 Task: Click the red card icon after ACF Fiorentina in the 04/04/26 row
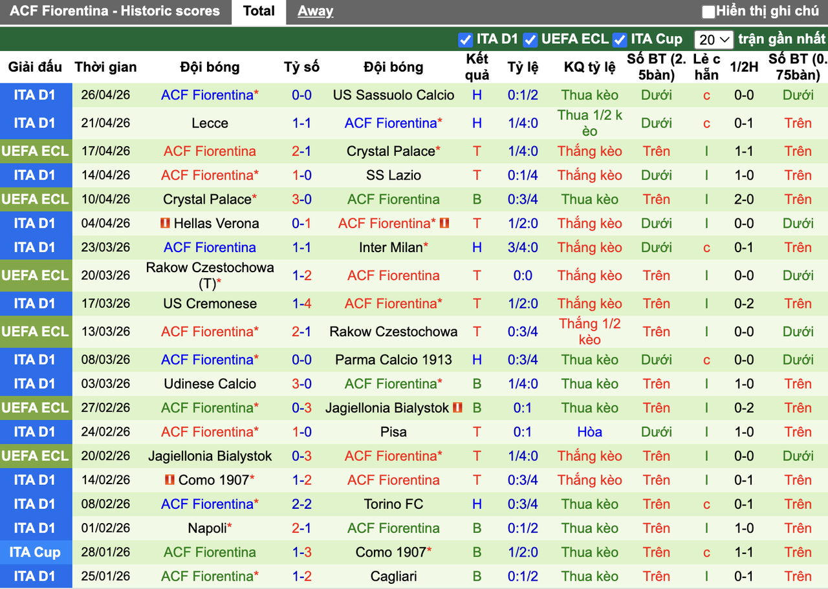coord(444,224)
